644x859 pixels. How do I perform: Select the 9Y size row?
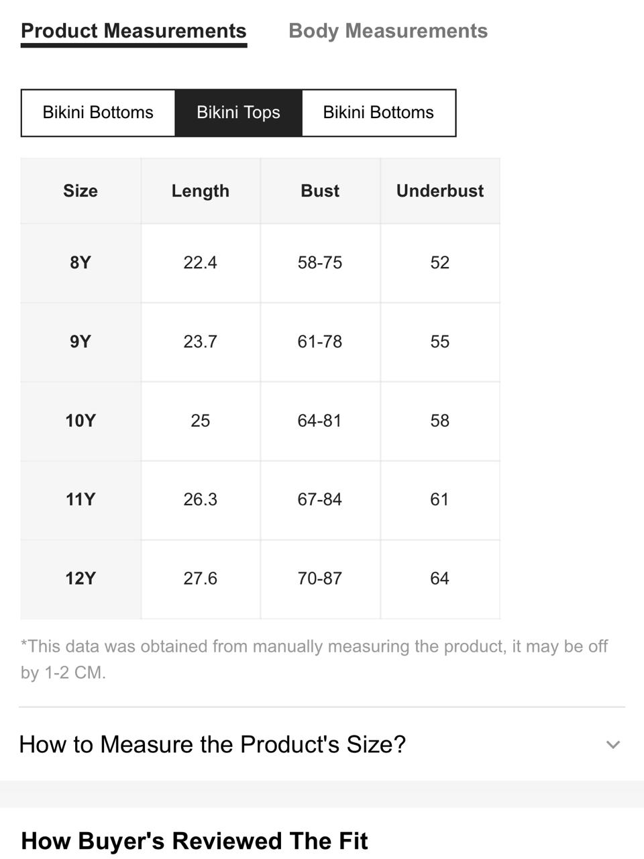260,342
